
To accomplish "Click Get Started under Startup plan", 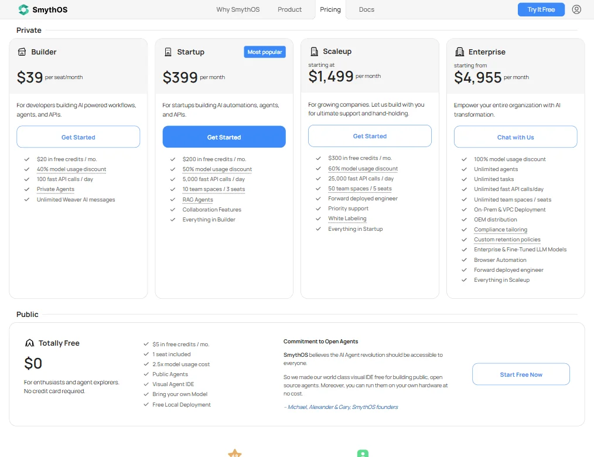I will (x=224, y=137).
